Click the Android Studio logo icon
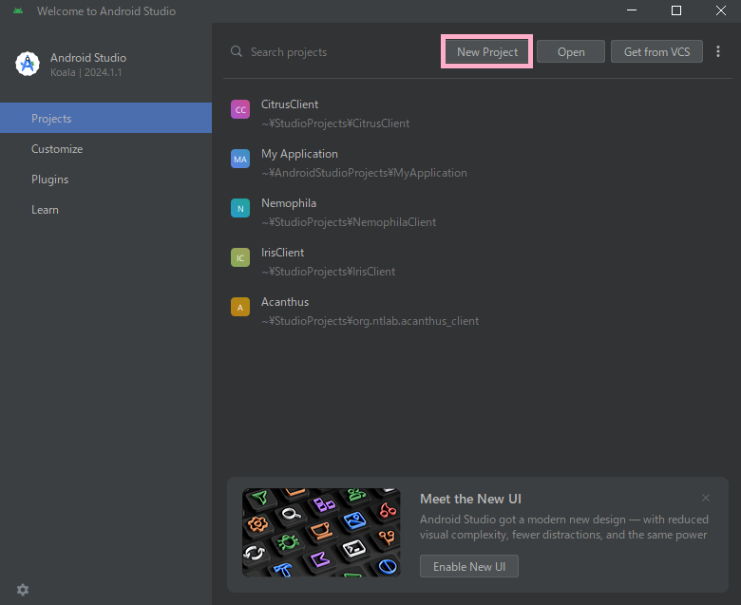This screenshot has height=605, width=741. [x=28, y=64]
